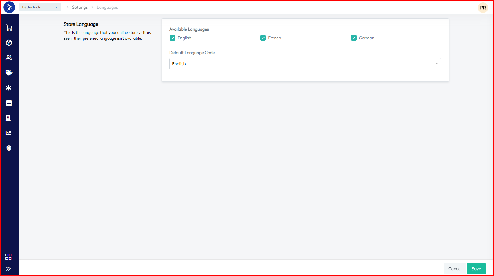
Task: Open the Default Language Code dropdown
Action: pyautogui.click(x=305, y=64)
